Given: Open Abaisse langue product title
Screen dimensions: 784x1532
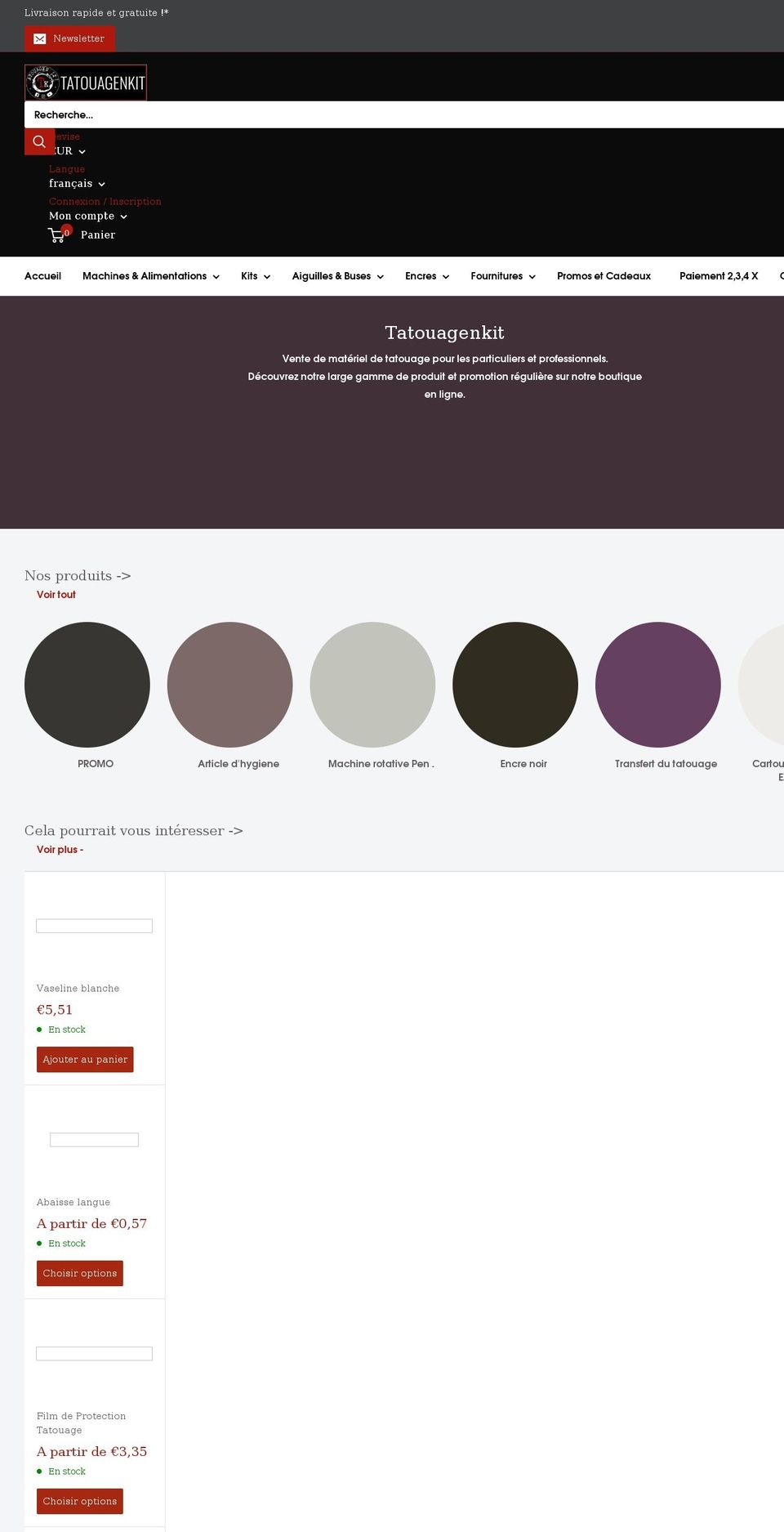Looking at the screenshot, I should pyautogui.click(x=73, y=1203).
